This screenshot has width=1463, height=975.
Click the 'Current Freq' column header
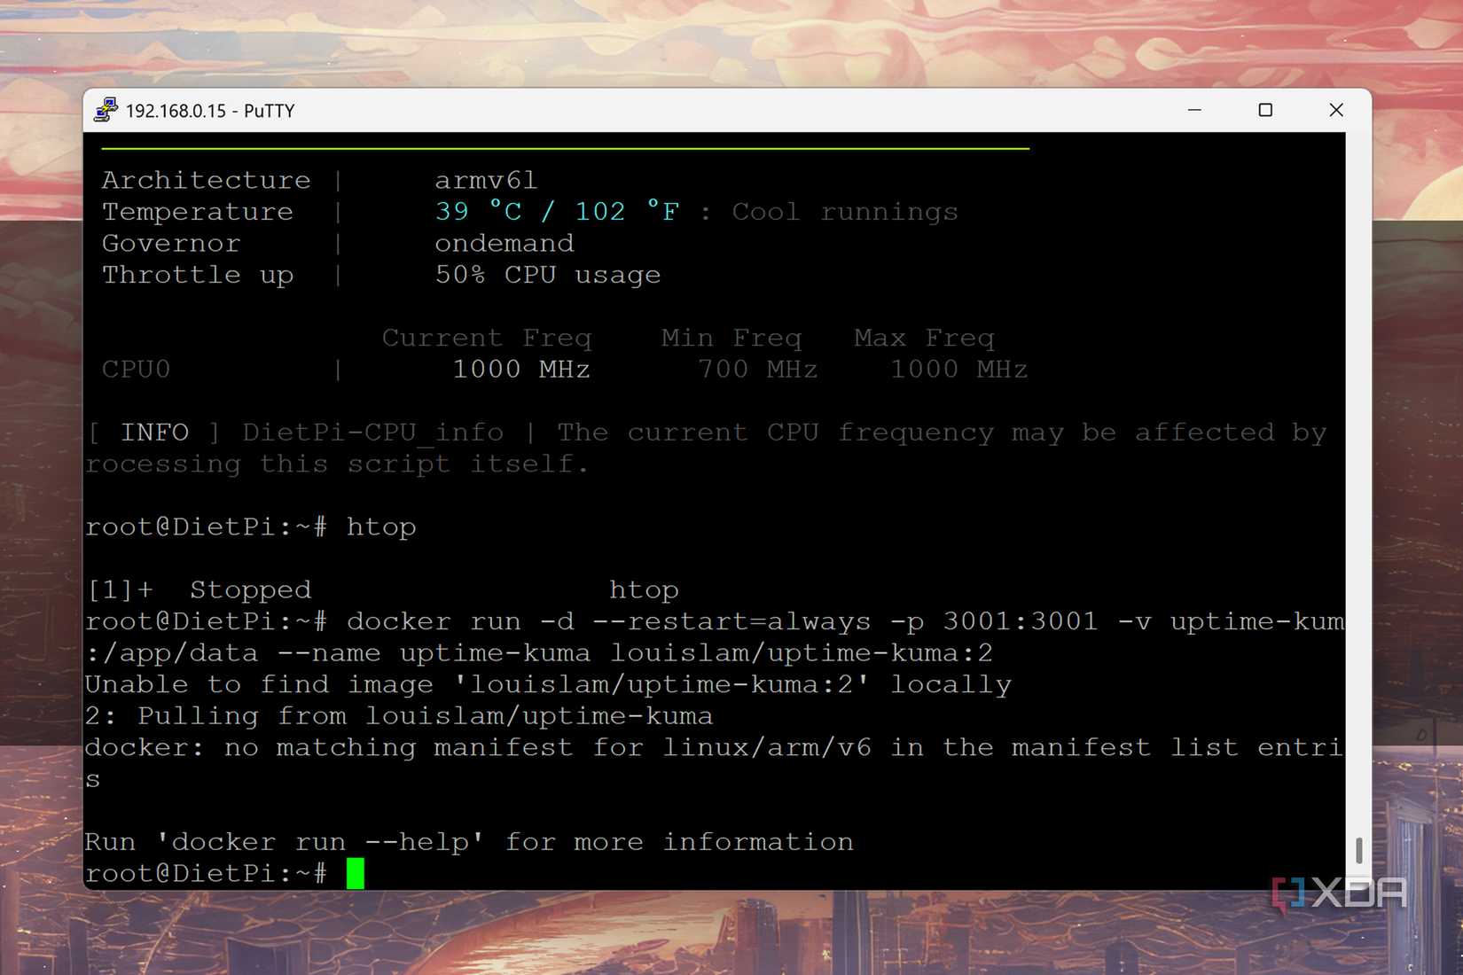coord(486,338)
